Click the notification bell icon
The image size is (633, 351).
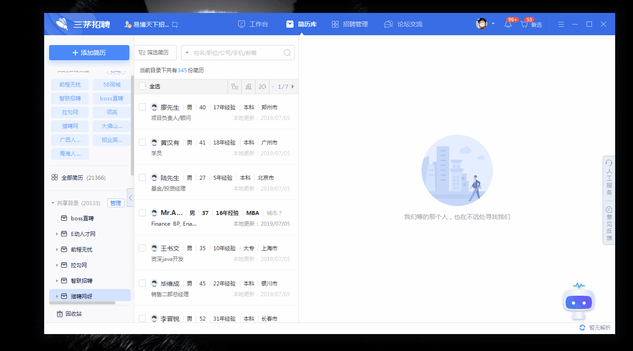pos(508,25)
